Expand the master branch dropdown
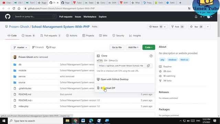The image size is (220, 124). point(20,48)
